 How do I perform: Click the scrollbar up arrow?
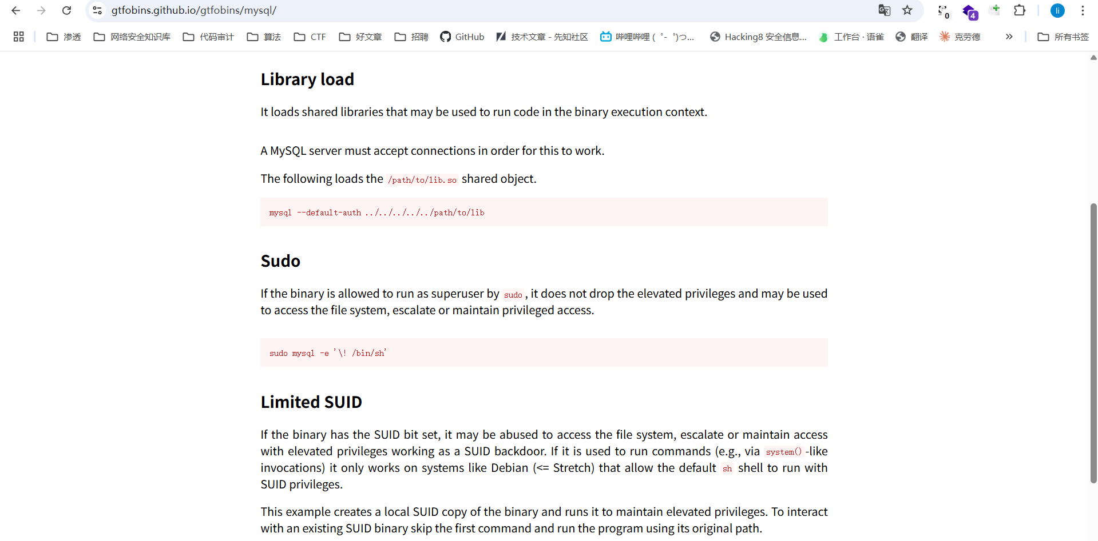(1093, 57)
